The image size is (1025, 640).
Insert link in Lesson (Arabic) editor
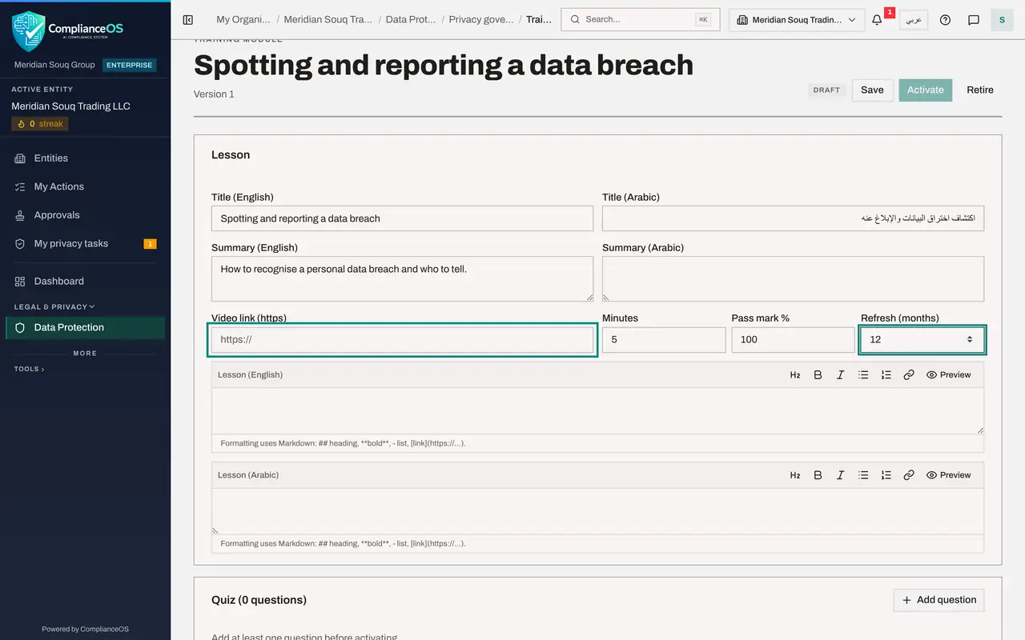(909, 475)
